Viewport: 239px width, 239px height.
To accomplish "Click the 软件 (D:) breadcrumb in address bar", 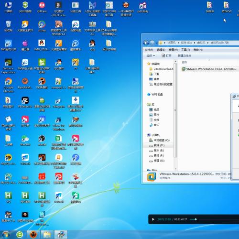I will (186, 43).
